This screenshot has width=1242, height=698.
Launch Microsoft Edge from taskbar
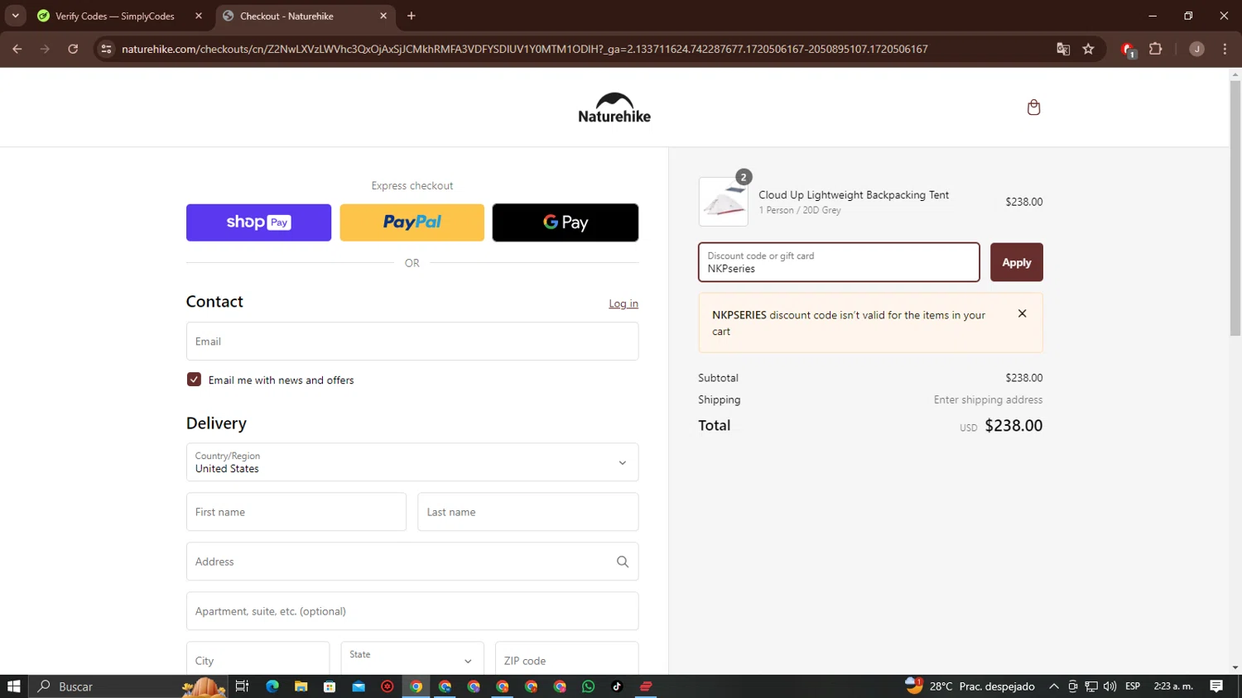point(272,686)
